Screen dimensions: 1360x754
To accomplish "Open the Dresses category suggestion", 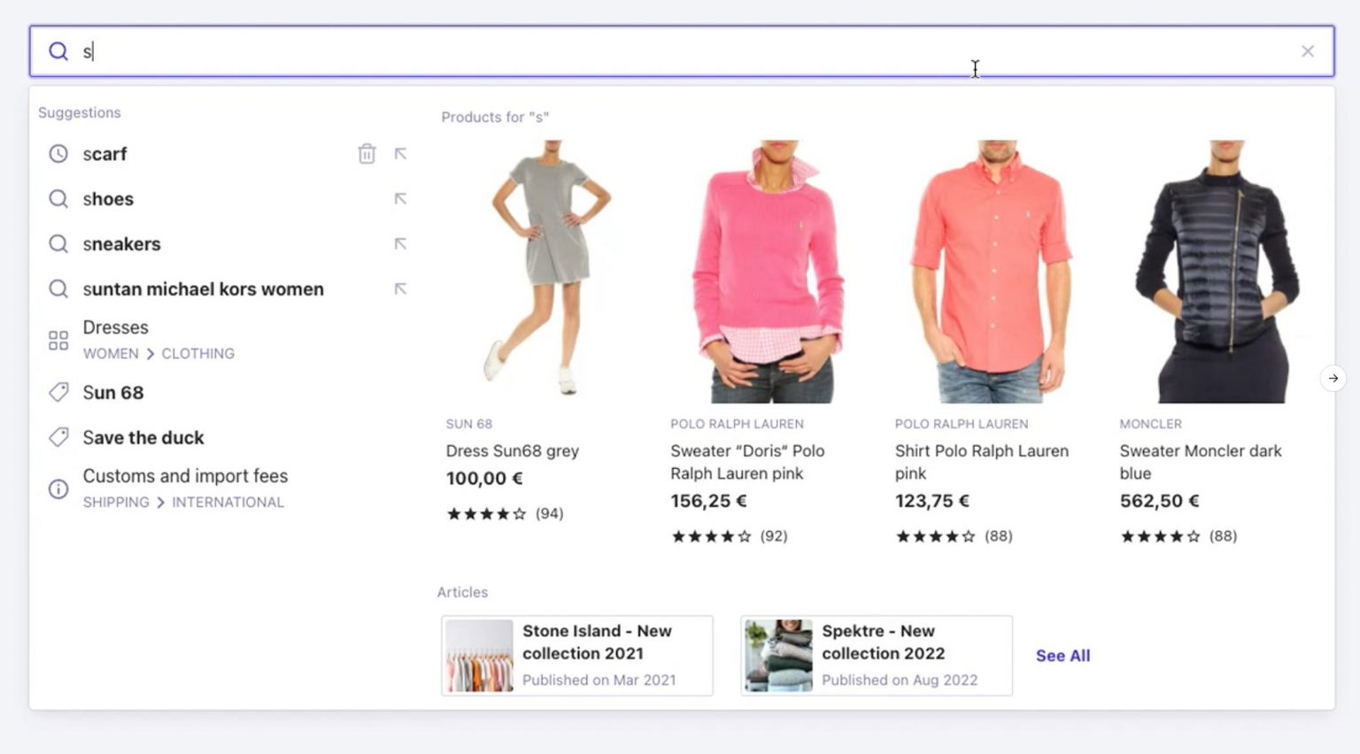I will point(158,340).
